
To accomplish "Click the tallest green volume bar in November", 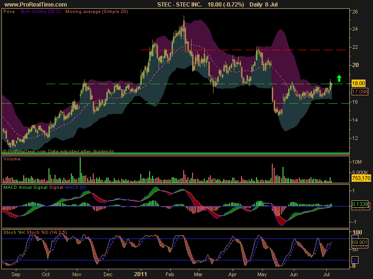I will (x=80, y=170).
